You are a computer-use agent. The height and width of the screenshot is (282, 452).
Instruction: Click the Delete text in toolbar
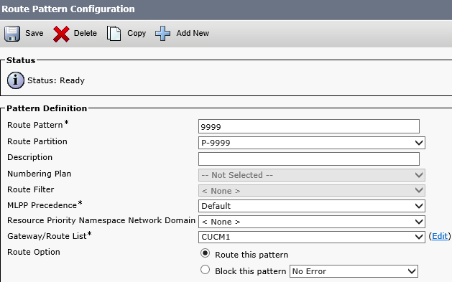pyautogui.click(x=86, y=33)
